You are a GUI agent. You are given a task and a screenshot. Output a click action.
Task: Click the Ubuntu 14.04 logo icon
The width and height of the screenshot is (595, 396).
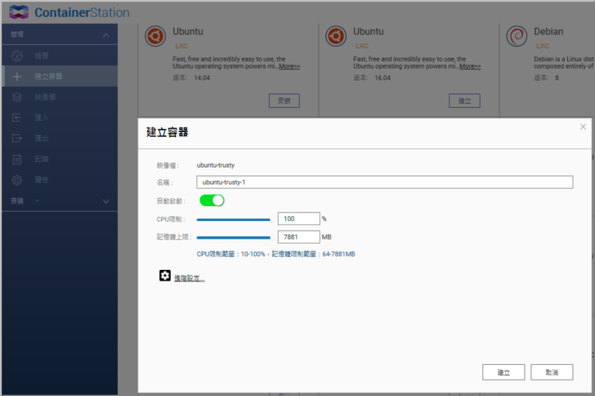pyautogui.click(x=155, y=36)
